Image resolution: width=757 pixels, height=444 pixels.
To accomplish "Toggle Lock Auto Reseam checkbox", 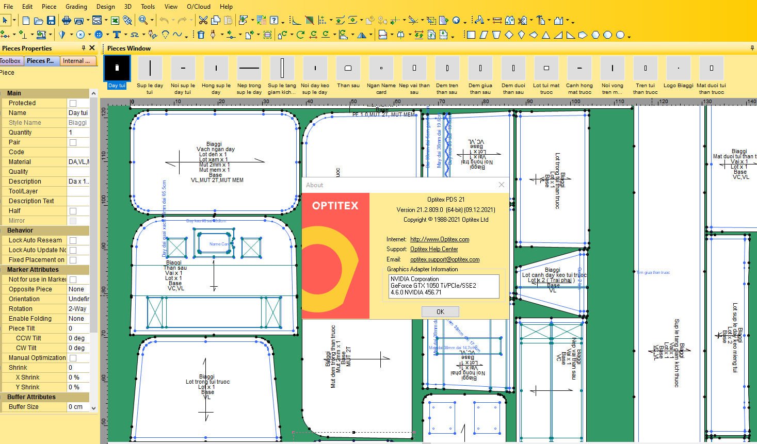I will pos(73,240).
